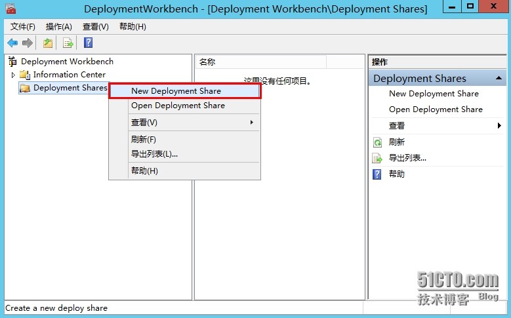
Task: Click the refresh icon in Actions pane
Action: tap(377, 142)
